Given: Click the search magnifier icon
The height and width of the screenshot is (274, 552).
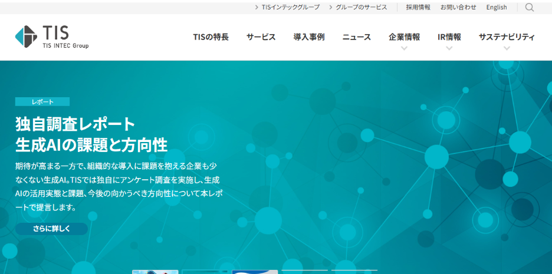Looking at the screenshot, I should (529, 7).
